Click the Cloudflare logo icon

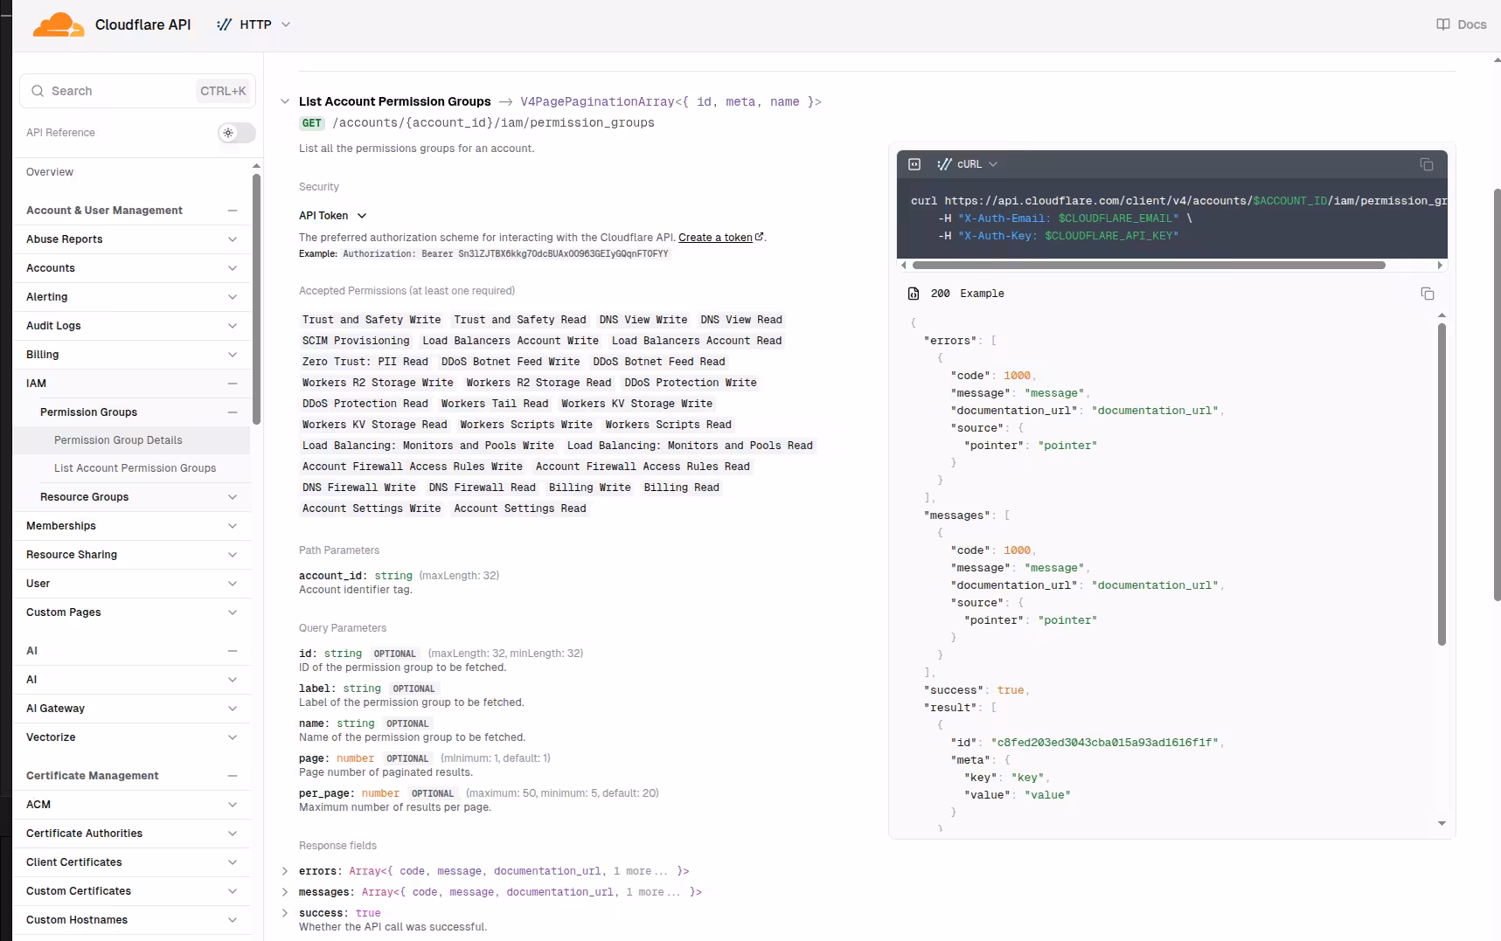click(x=58, y=24)
